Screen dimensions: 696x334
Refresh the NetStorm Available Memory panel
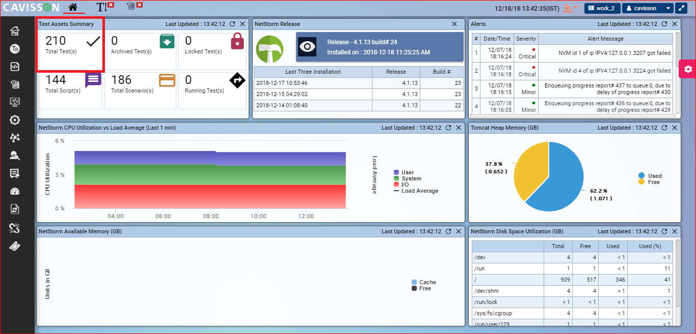448,231
